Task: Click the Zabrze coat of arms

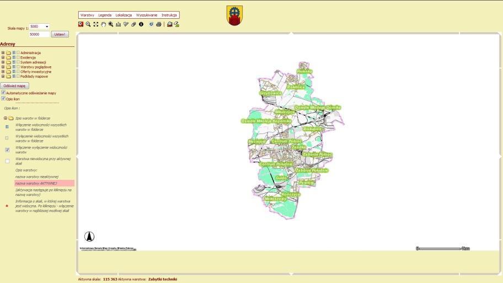Action: tap(234, 15)
